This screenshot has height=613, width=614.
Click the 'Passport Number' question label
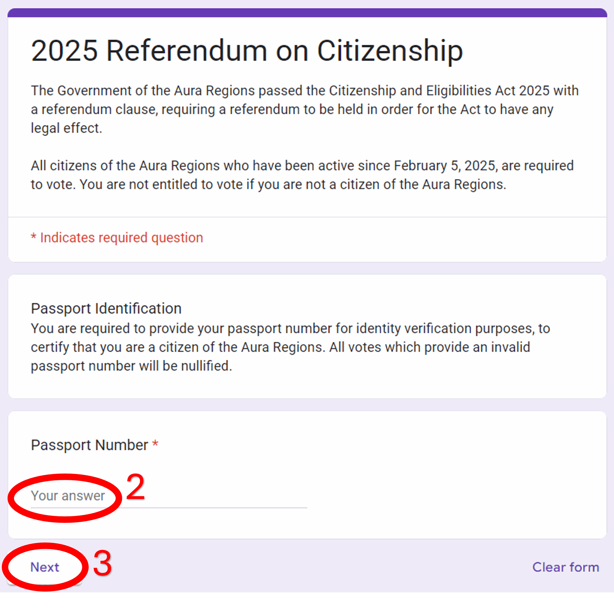click(90, 445)
